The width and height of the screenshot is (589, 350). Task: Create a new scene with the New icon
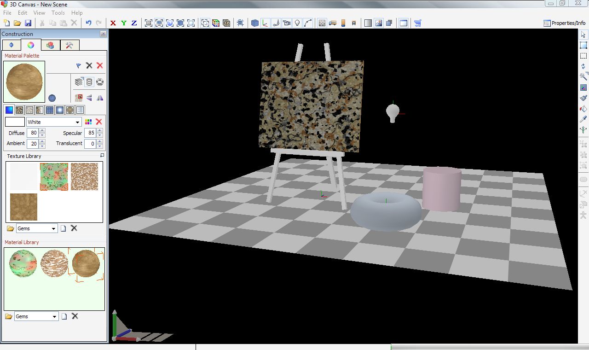click(7, 23)
